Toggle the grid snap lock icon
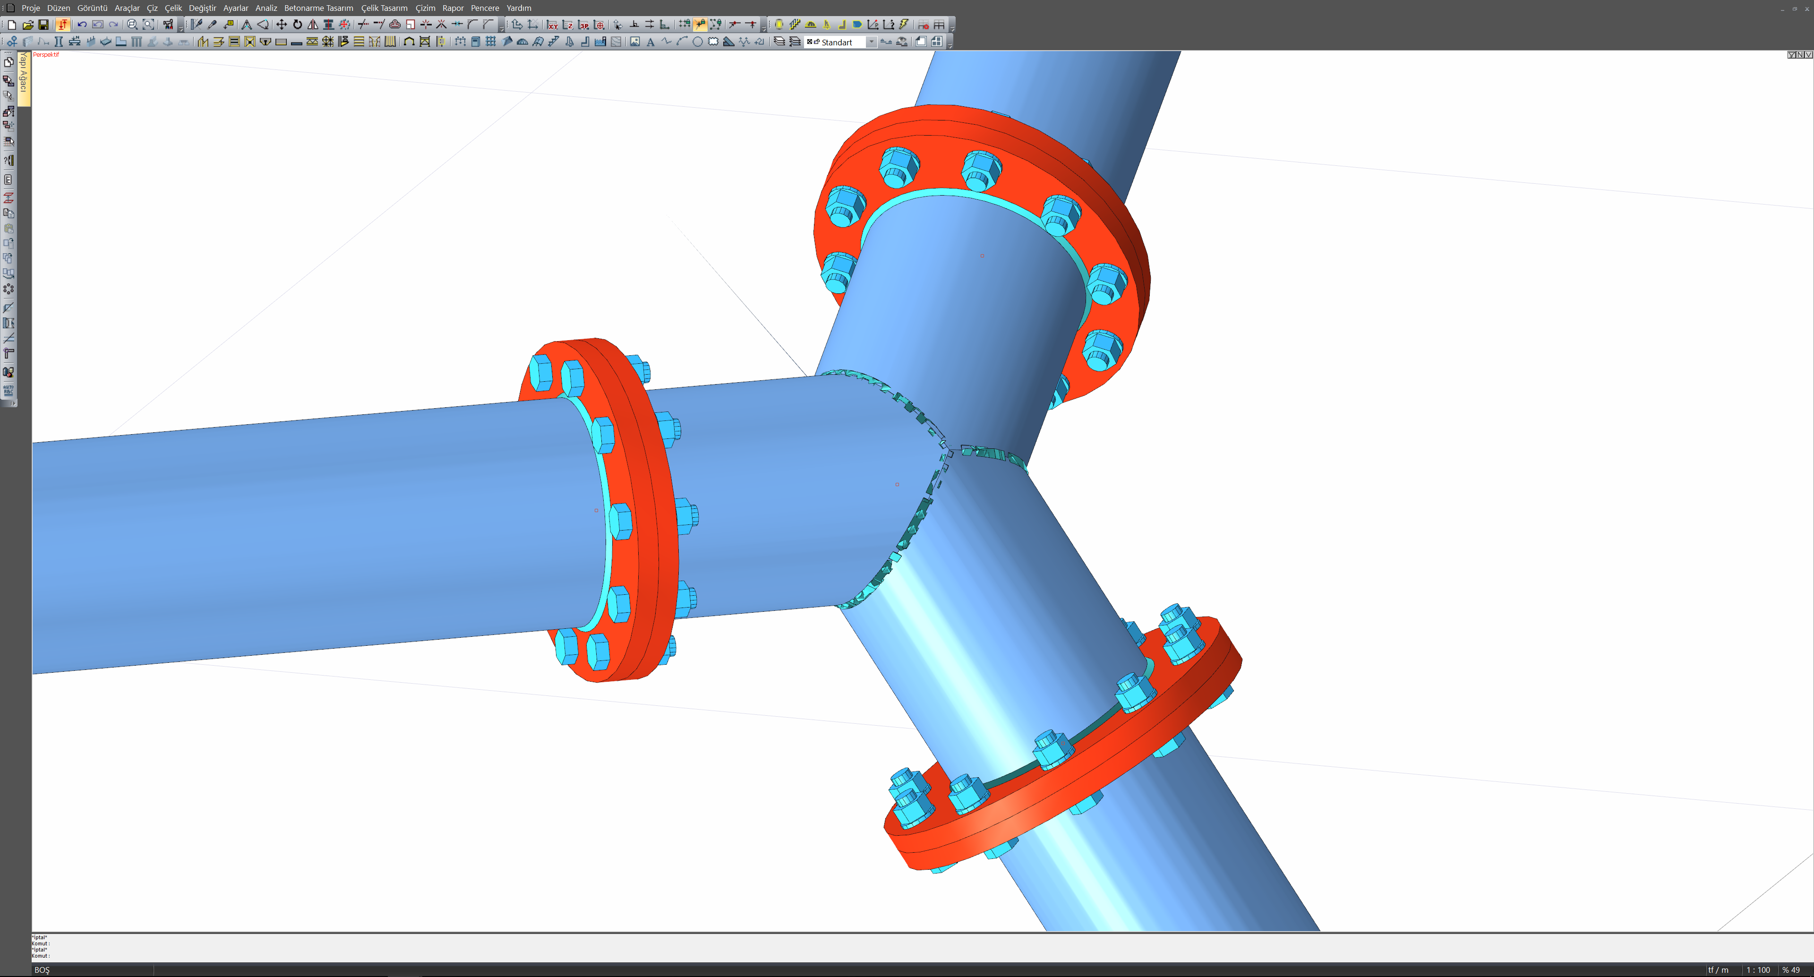This screenshot has width=1814, height=977. [684, 25]
